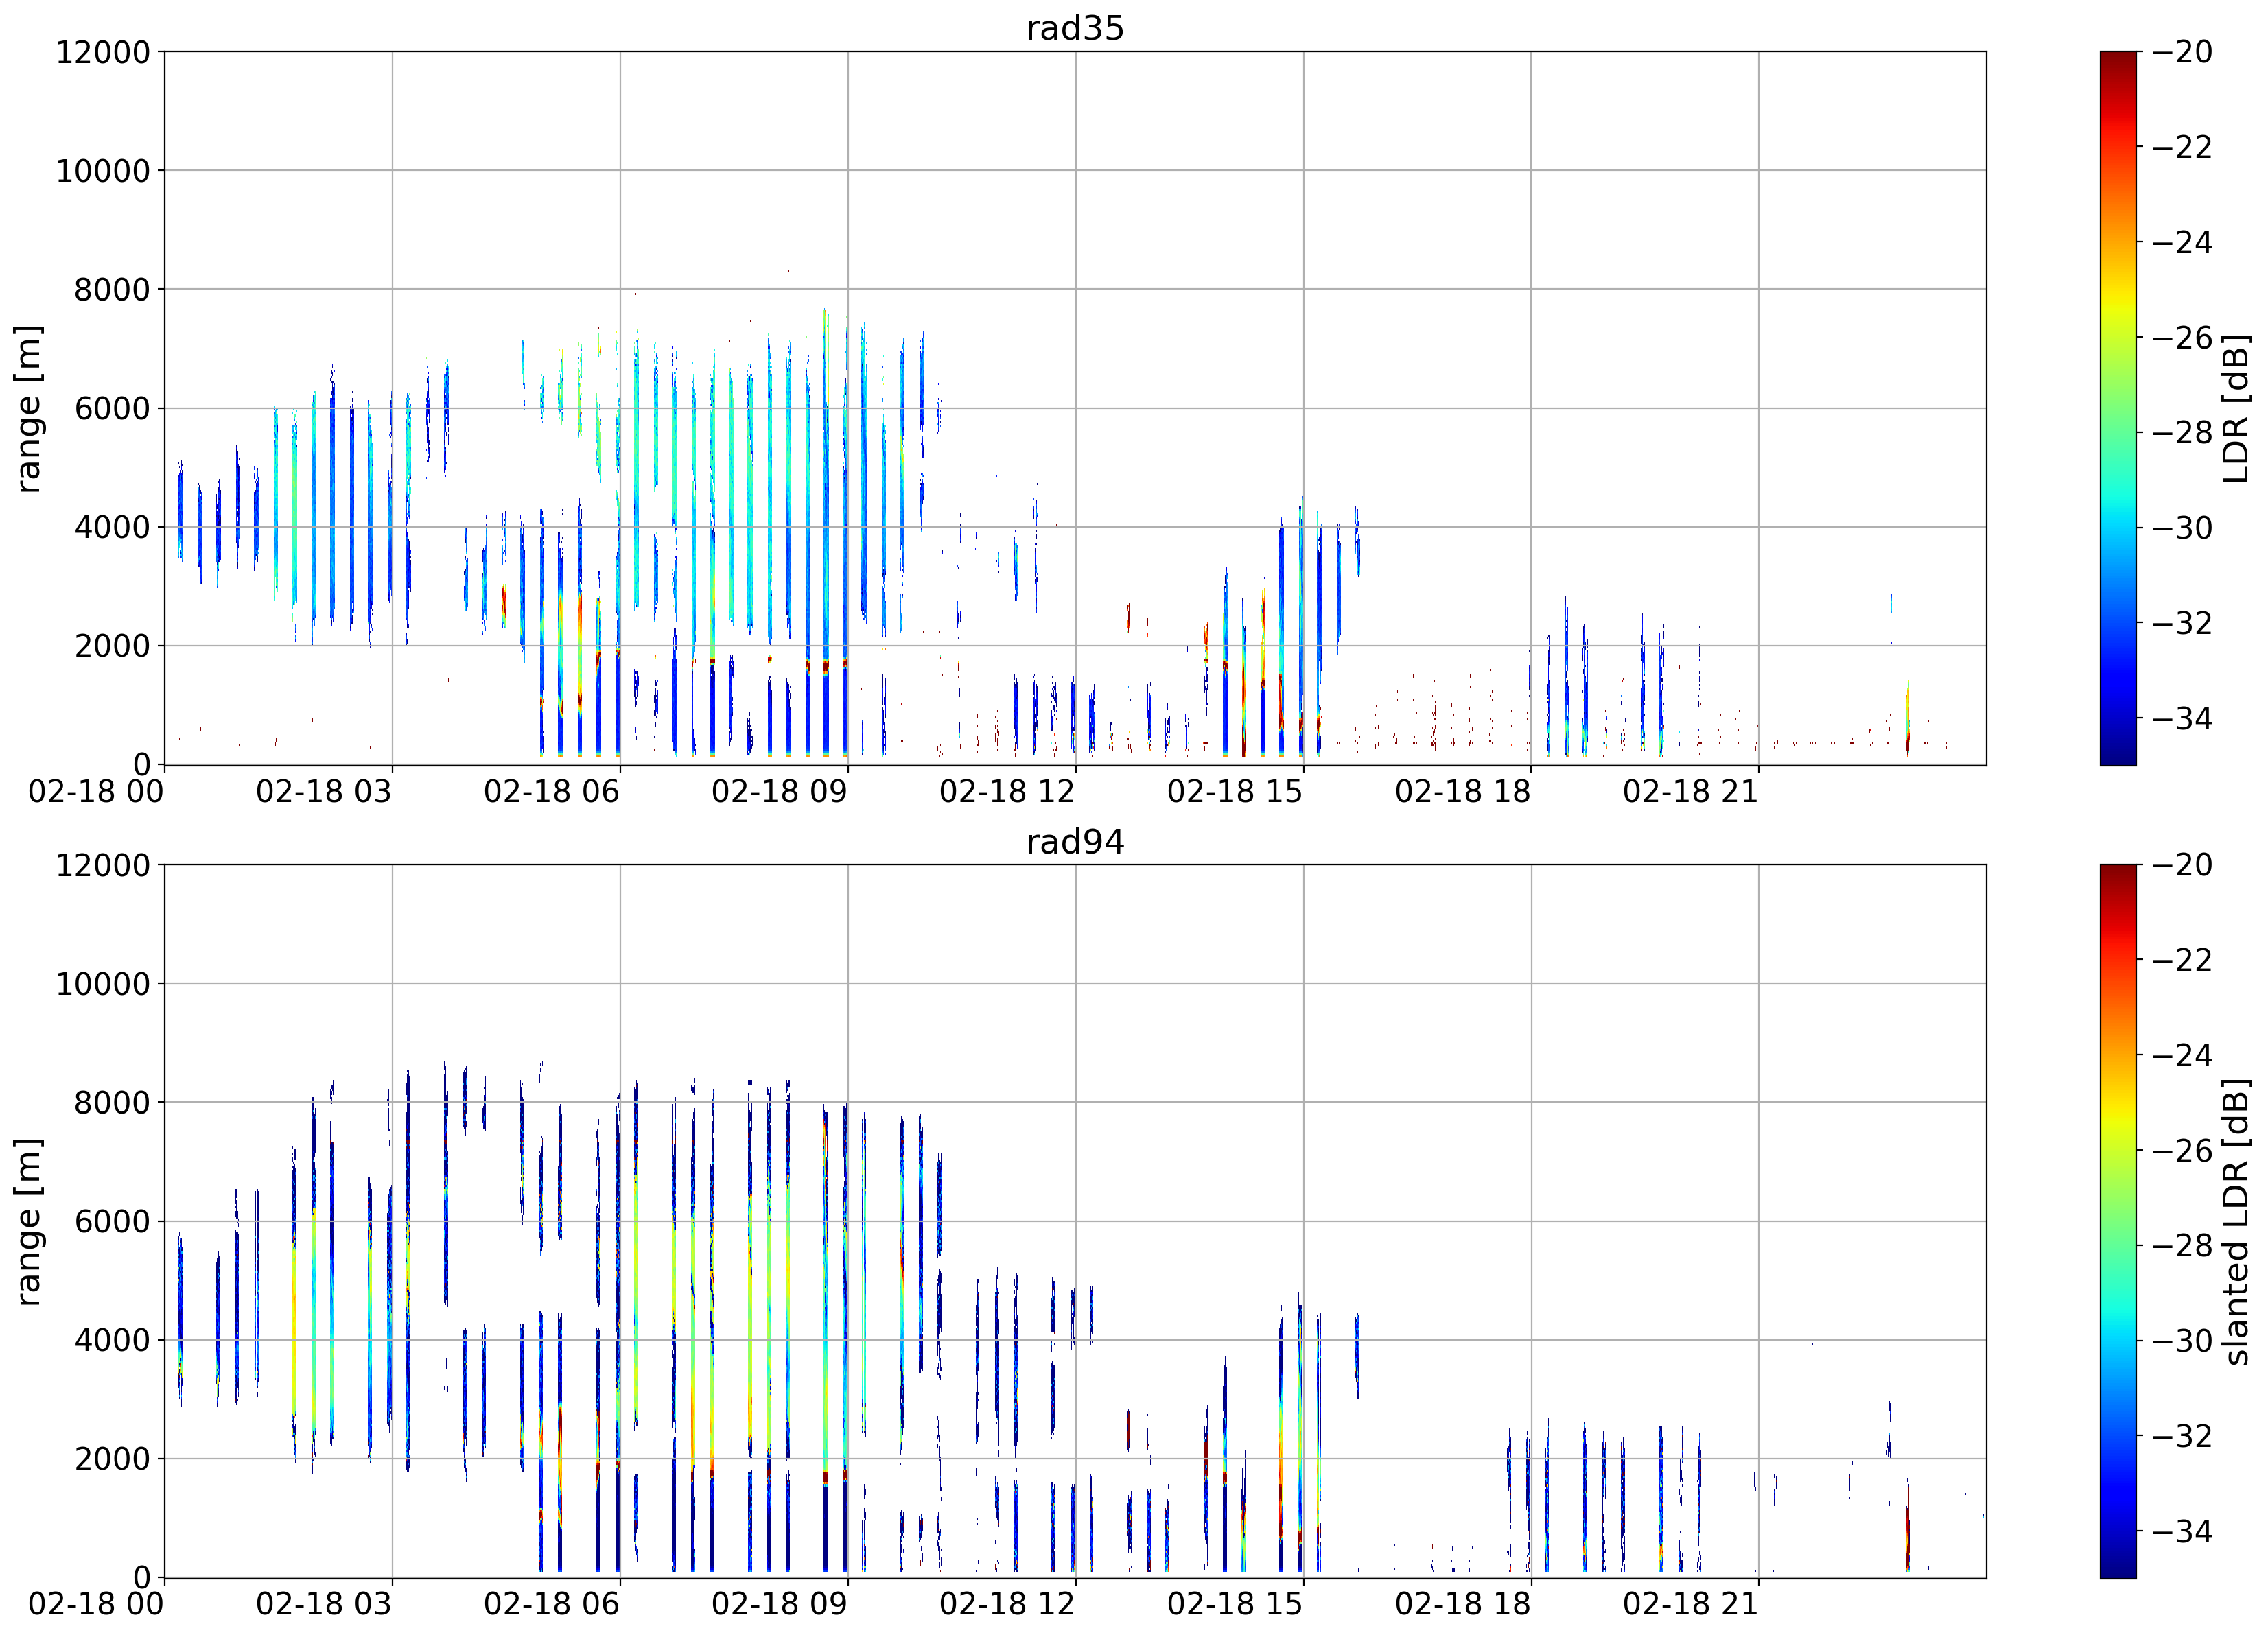2268x1635 pixels.
Task: Click the bottom slanted LDR colorbar
Action: (2118, 1221)
